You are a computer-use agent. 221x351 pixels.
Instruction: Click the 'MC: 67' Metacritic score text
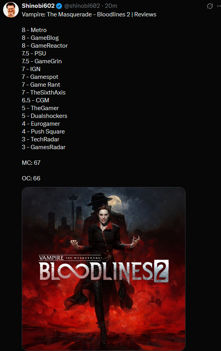tap(31, 163)
